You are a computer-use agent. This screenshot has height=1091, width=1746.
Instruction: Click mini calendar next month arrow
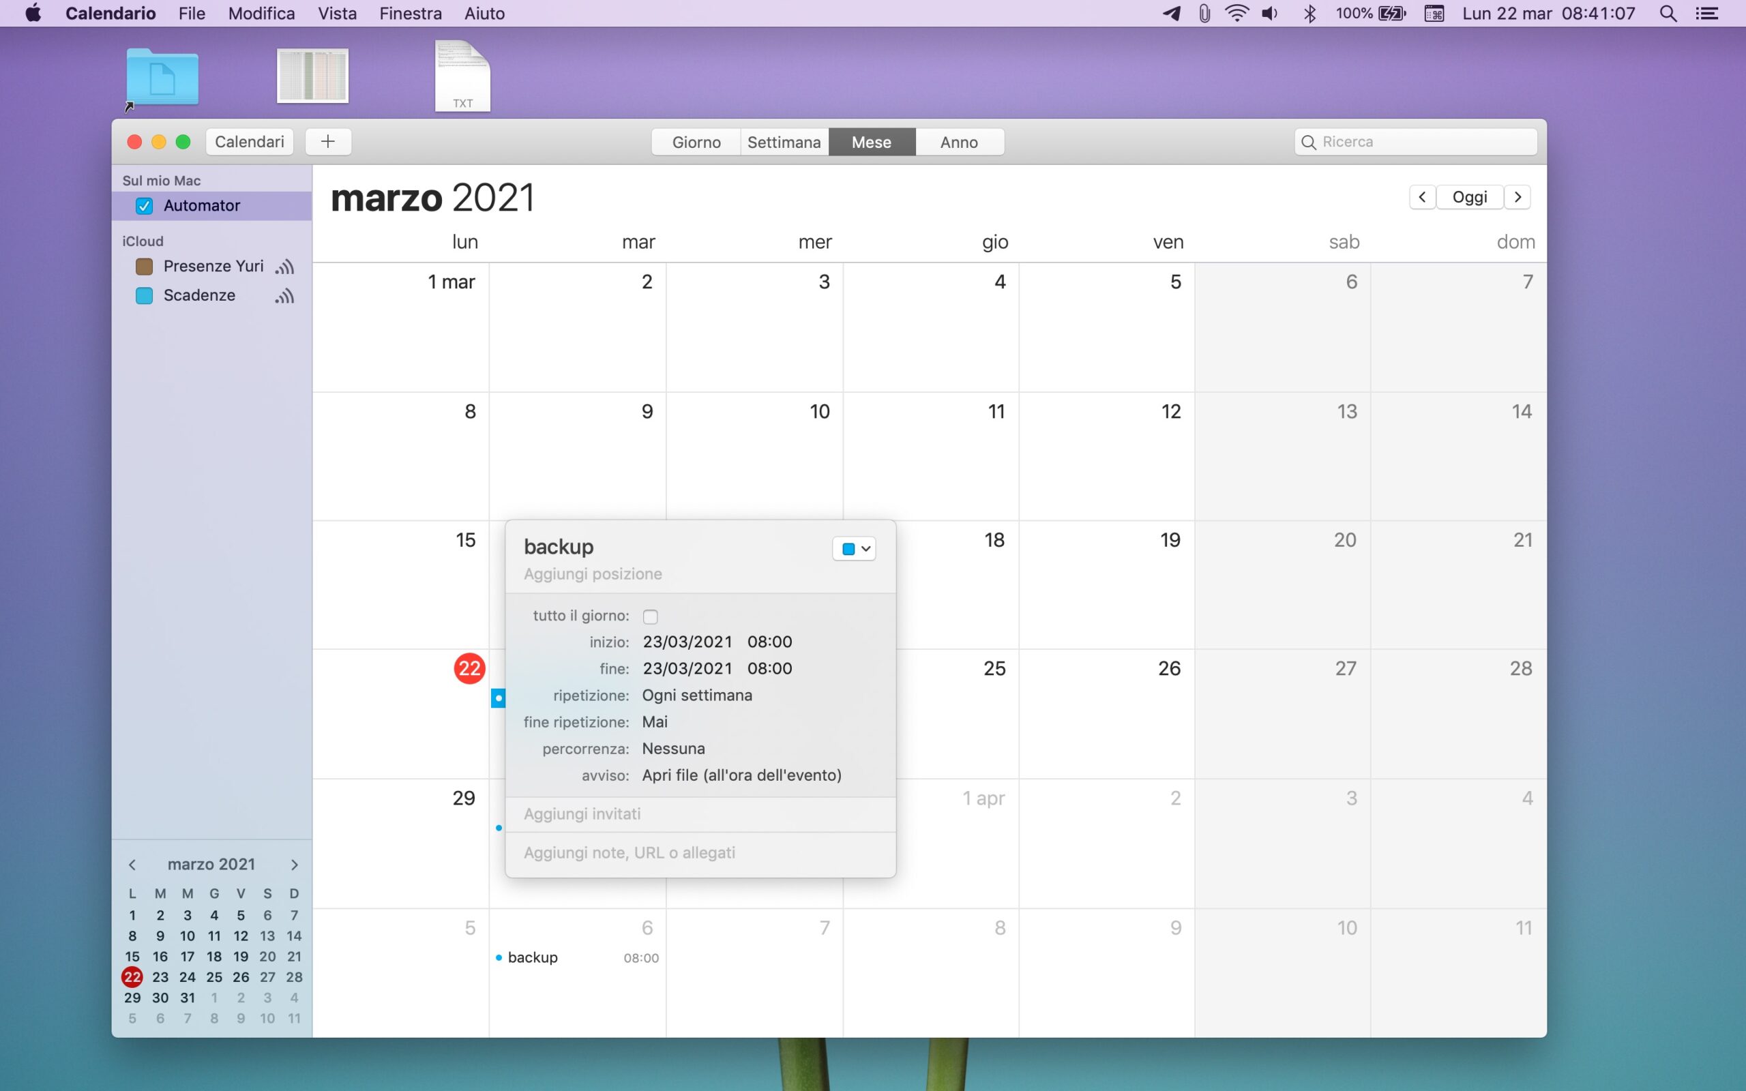tap(295, 865)
